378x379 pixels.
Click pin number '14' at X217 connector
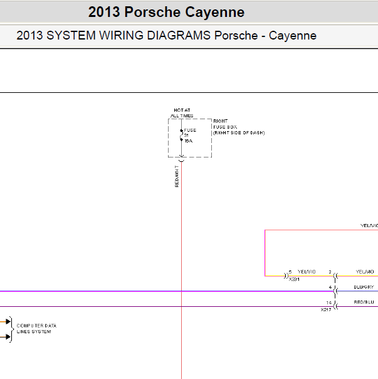click(328, 302)
